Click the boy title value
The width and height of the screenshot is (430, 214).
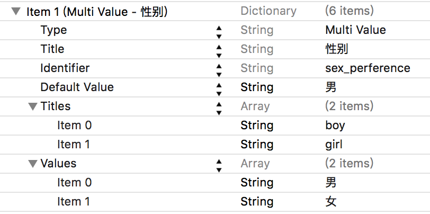pyautogui.click(x=335, y=126)
